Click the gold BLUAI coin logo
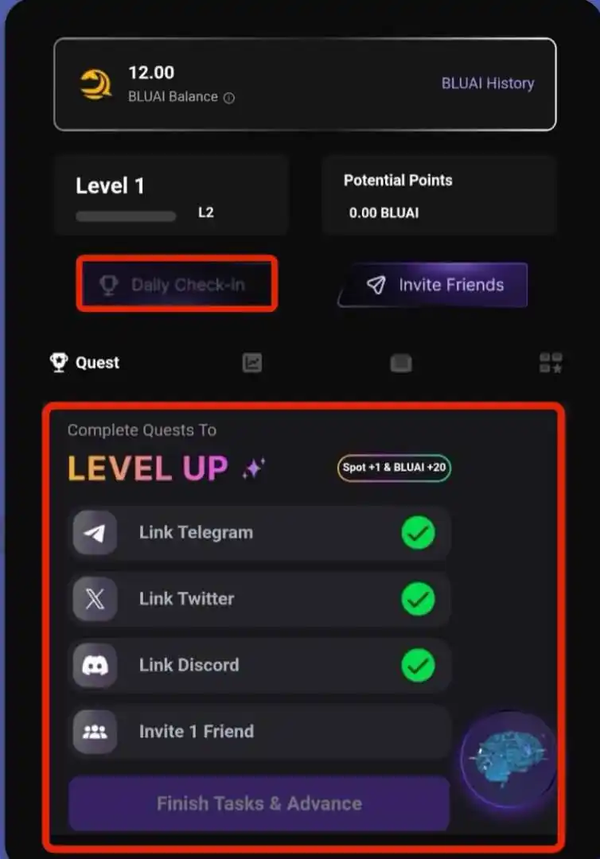Screen dimensions: 600x859 (x=96, y=84)
